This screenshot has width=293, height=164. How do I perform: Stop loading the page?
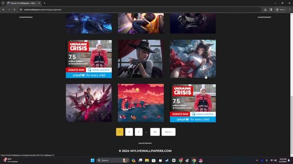click(14, 10)
